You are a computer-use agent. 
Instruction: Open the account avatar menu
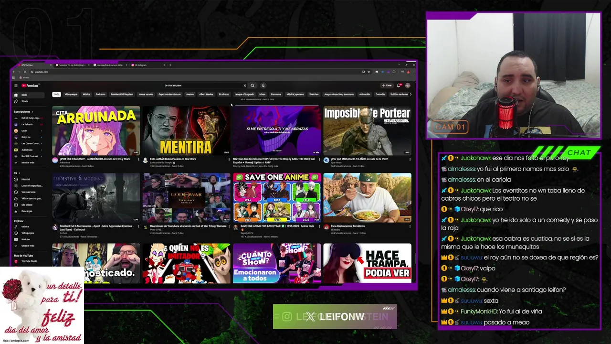coord(408,86)
